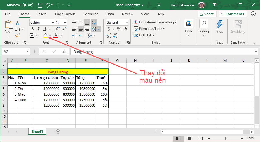Increase indent
The height and width of the screenshot is (142, 260).
click(x=81, y=35)
